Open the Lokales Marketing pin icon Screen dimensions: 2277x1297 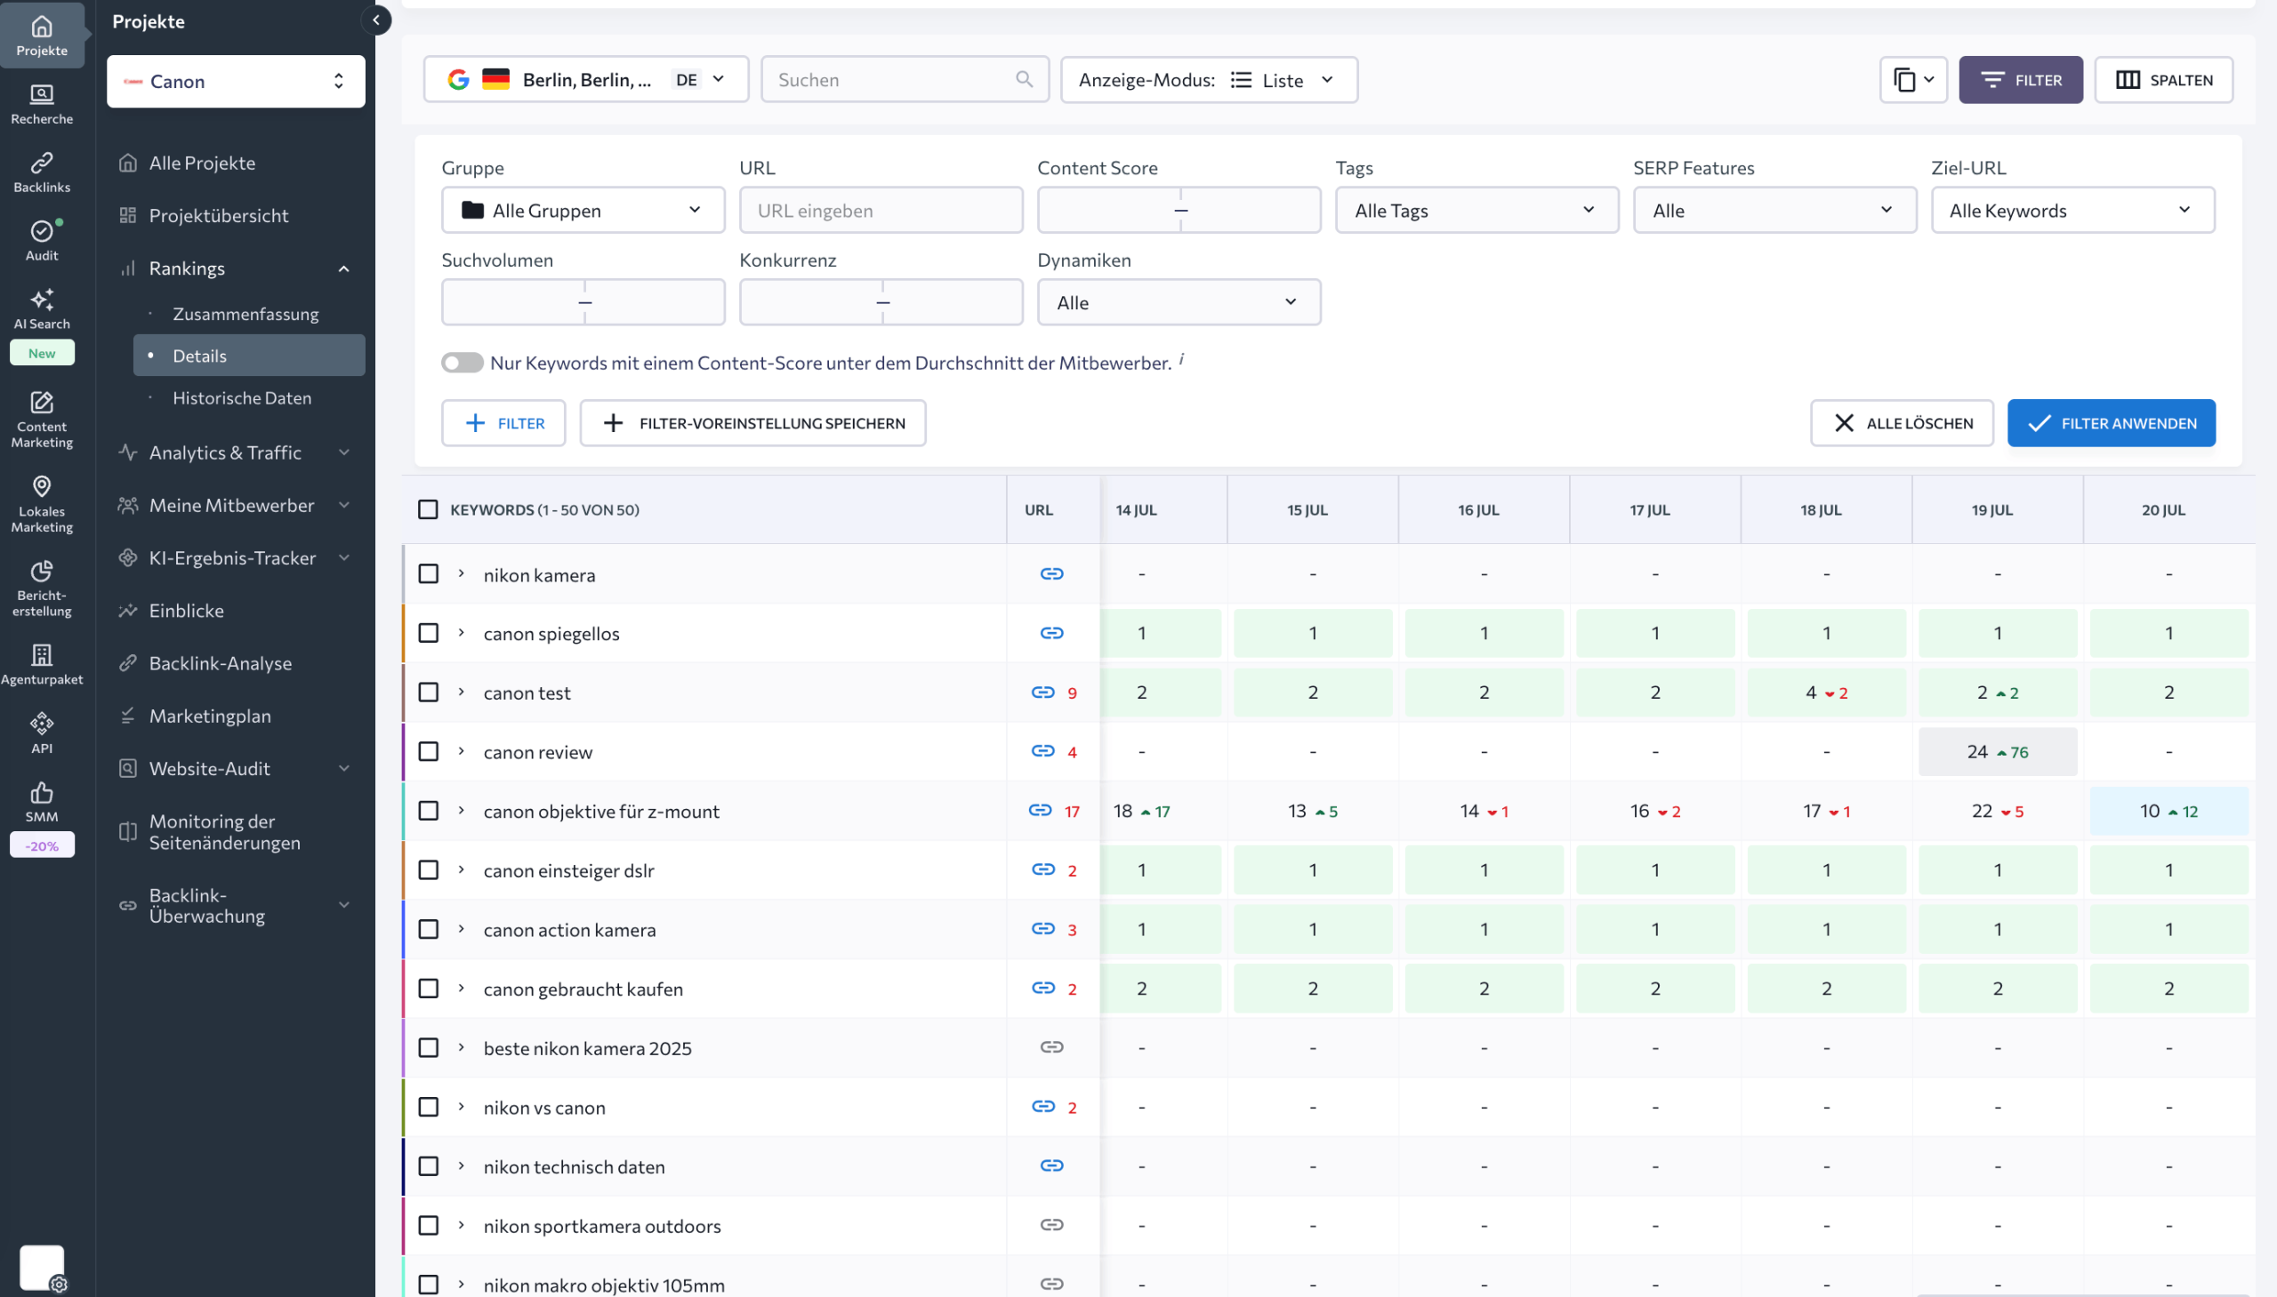coord(42,486)
